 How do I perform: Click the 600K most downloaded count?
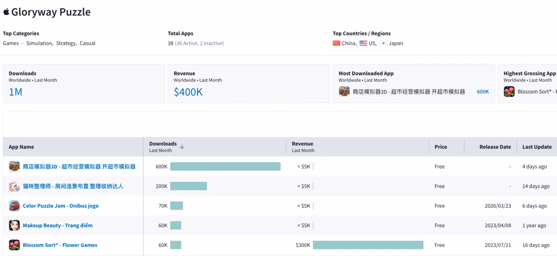483,92
